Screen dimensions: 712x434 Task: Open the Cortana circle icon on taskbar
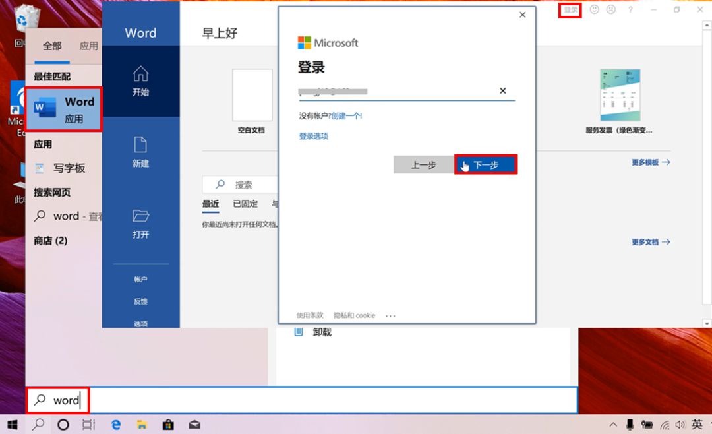[63, 425]
